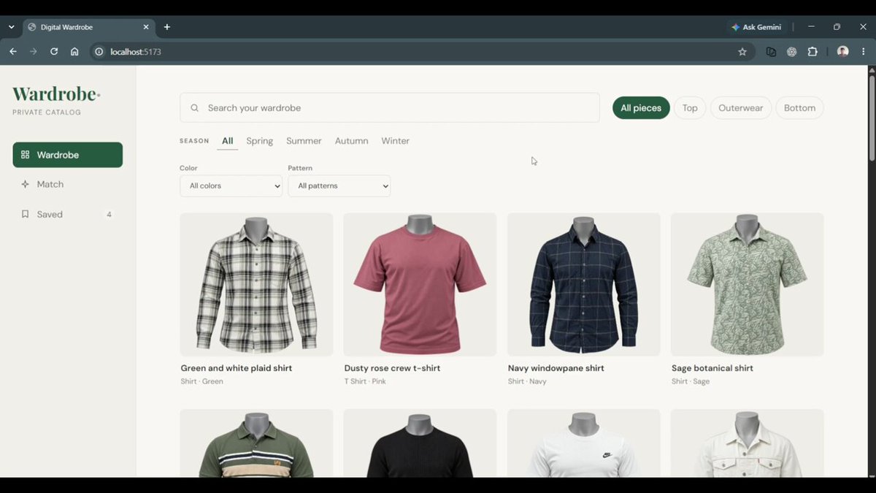
Task: Open the All colors dropdown
Action: tap(231, 186)
